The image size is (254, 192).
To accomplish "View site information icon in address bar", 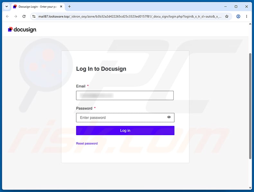I will pos(34,16).
